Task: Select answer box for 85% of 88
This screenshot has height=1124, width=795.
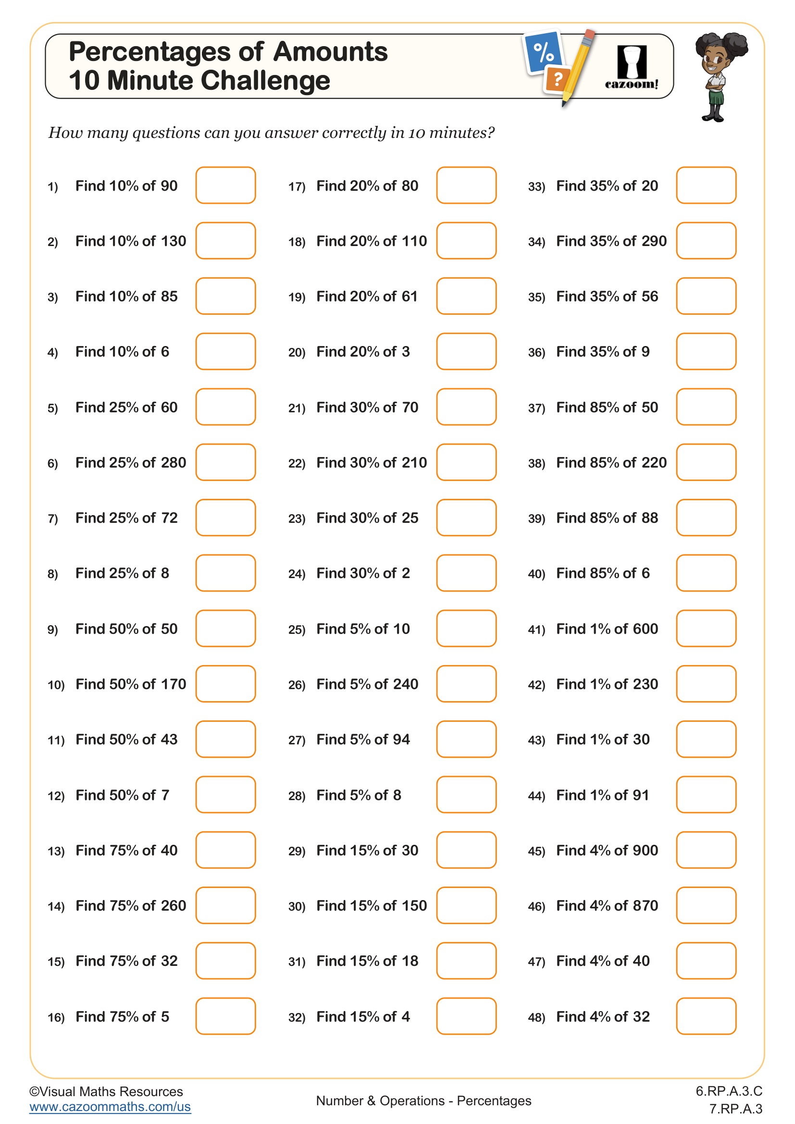Action: pos(706,518)
